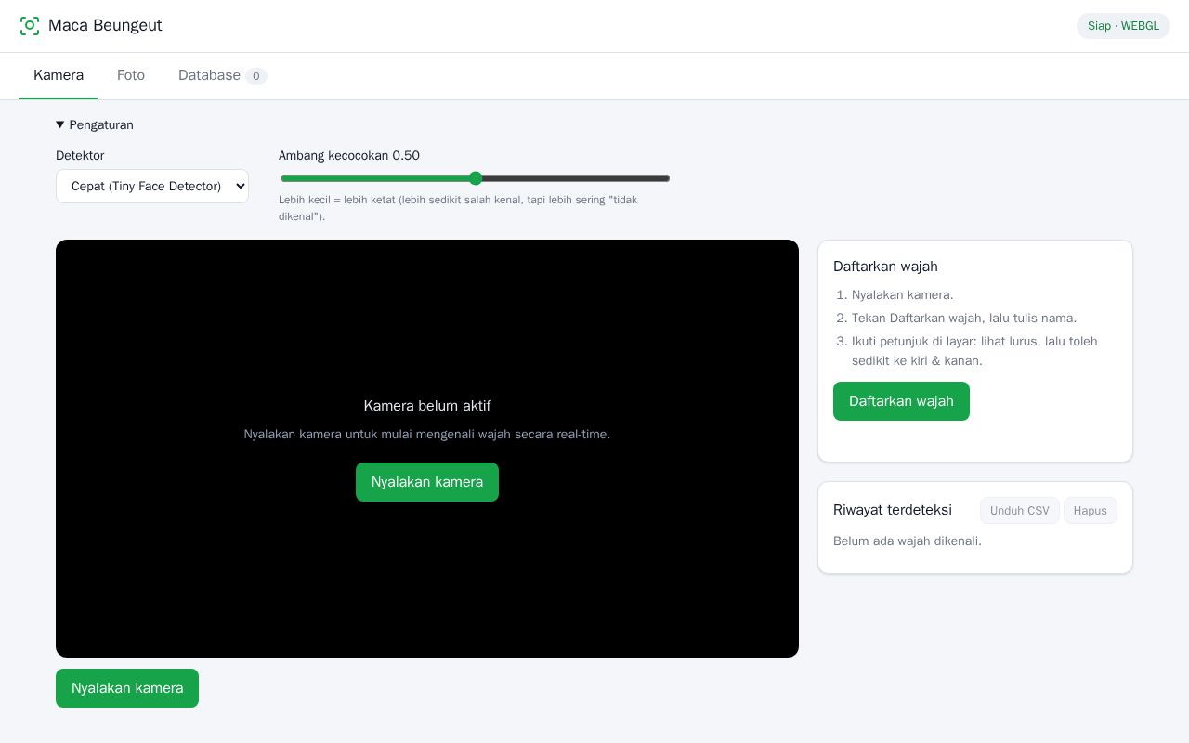
Task: Click the Database count badge showing 0
Action: 256,76
